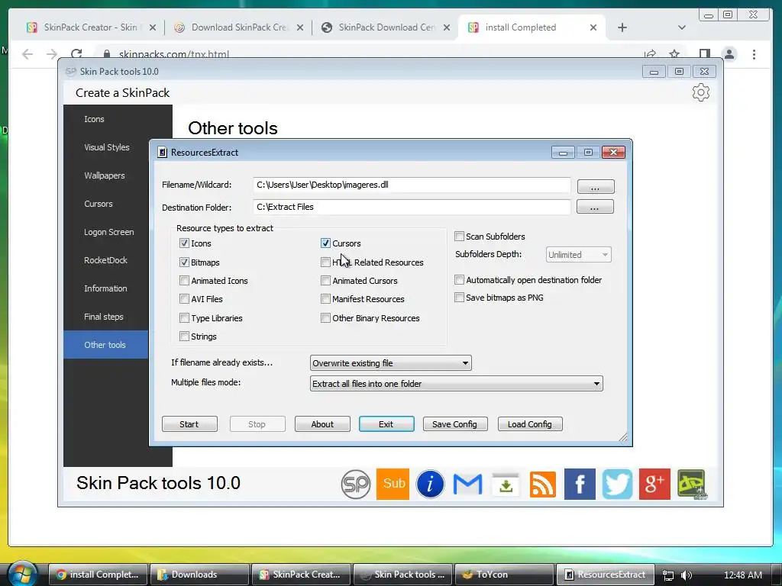Click the taskbar volume icon

[x=687, y=575]
